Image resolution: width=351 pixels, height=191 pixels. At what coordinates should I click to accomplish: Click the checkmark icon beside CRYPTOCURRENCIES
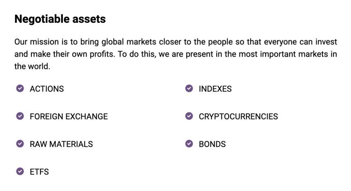click(x=189, y=116)
